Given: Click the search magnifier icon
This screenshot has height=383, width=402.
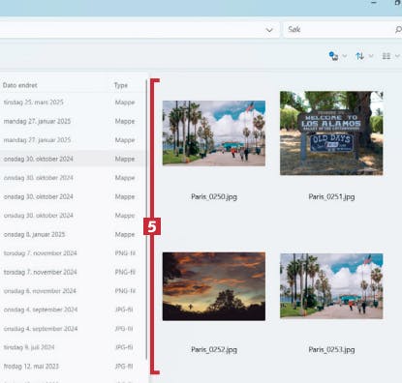Looking at the screenshot, I should point(398,30).
